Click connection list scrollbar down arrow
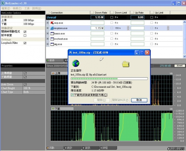186x151 pixels. tap(185, 56)
